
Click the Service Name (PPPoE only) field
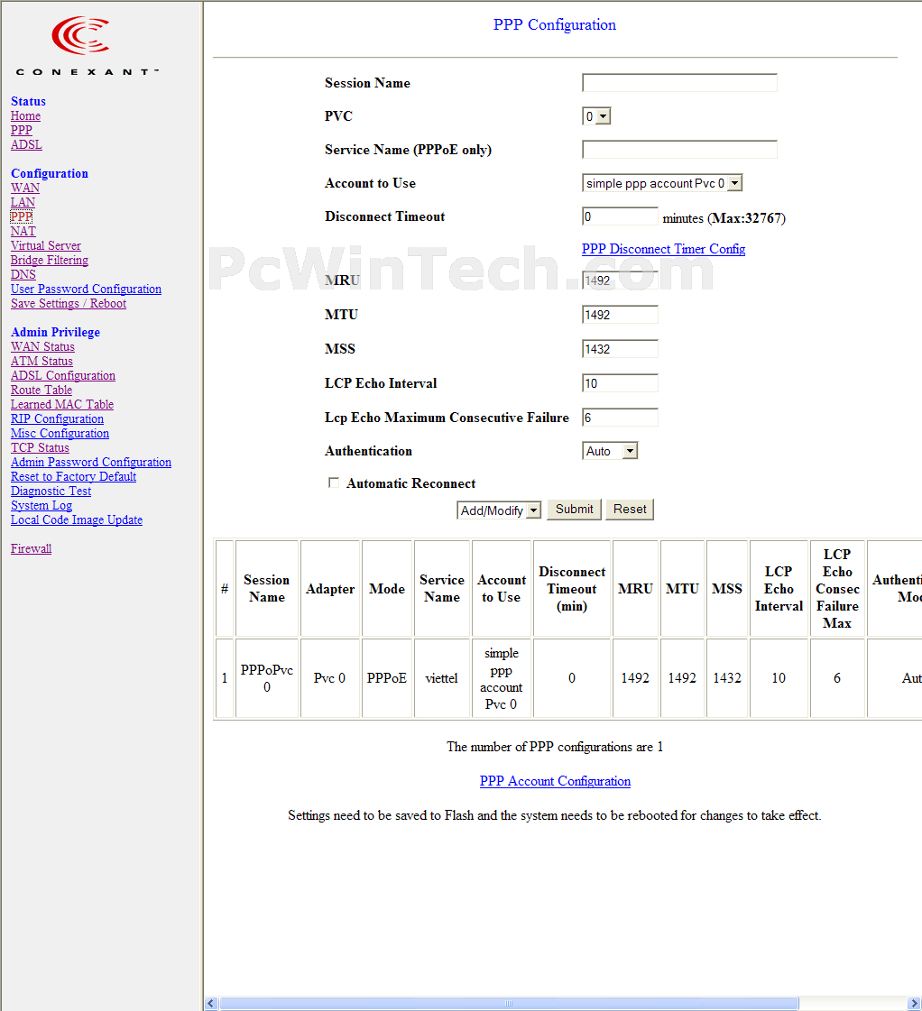coord(679,150)
